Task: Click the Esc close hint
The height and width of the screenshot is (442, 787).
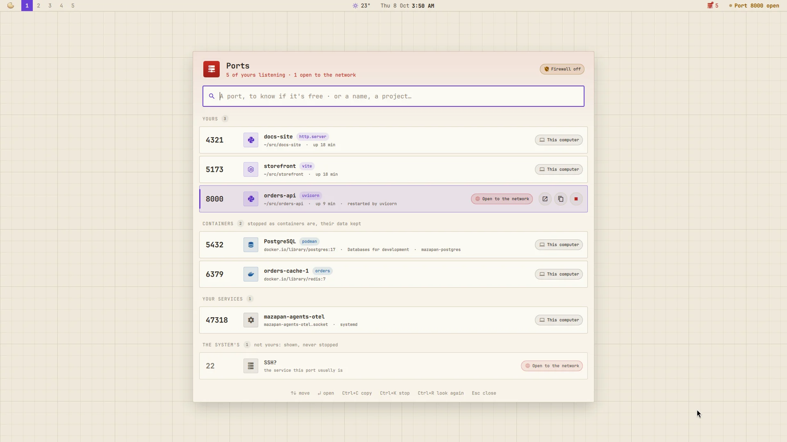Action: [x=484, y=393]
